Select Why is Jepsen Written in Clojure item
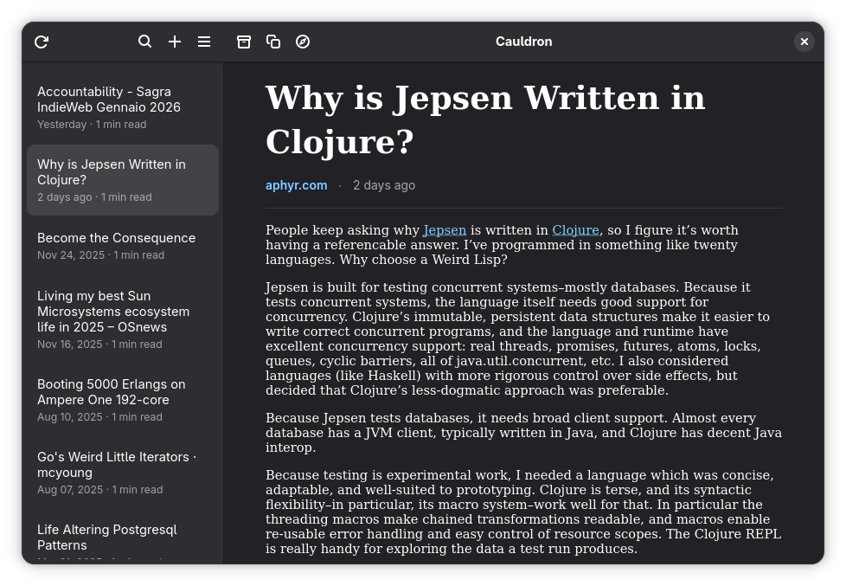Image resolution: width=846 pixels, height=586 pixels. 123,180
